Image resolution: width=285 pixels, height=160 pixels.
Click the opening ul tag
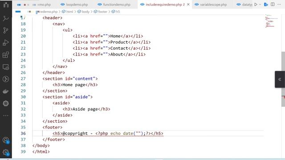[x=68, y=30]
